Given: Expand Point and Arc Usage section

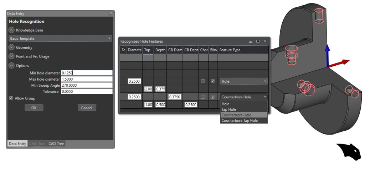Looking at the screenshot, I should point(11,56).
